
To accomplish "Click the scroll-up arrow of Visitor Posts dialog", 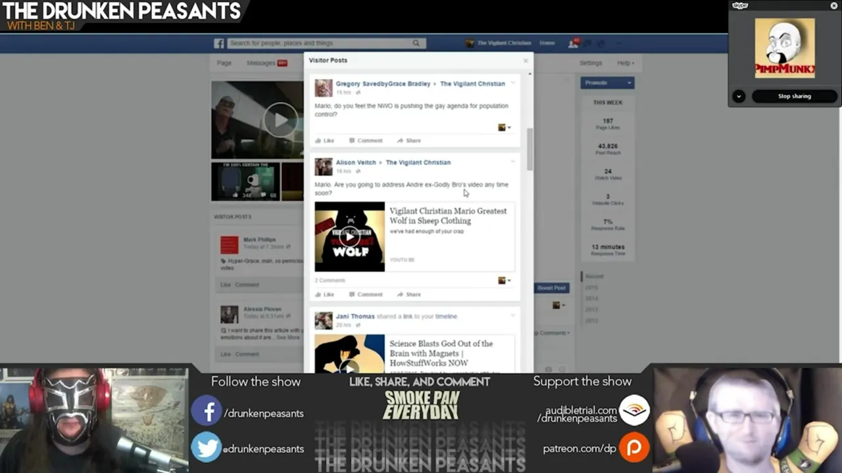I will click(x=530, y=74).
